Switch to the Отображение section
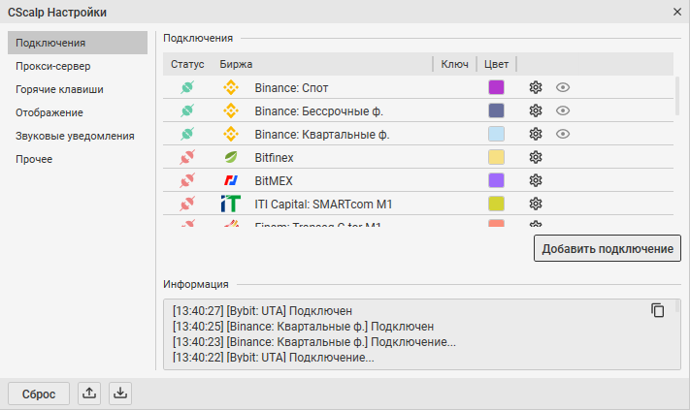This screenshot has height=410, width=690. click(78, 112)
